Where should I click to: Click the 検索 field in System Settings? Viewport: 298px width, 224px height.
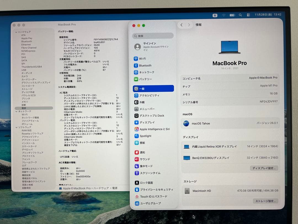click(x=153, y=36)
